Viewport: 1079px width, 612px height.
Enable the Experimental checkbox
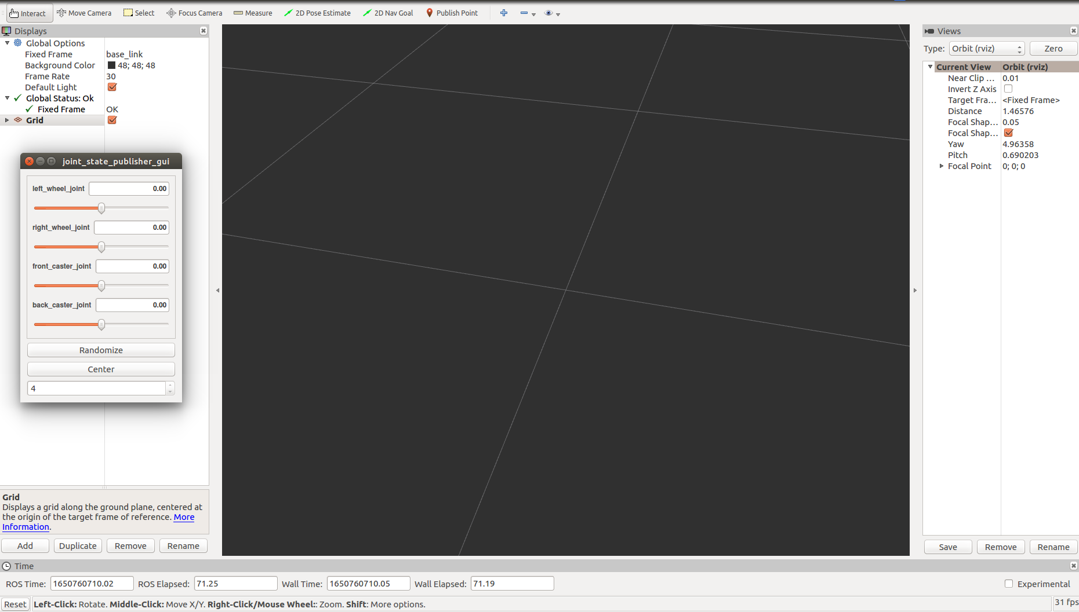(1009, 584)
